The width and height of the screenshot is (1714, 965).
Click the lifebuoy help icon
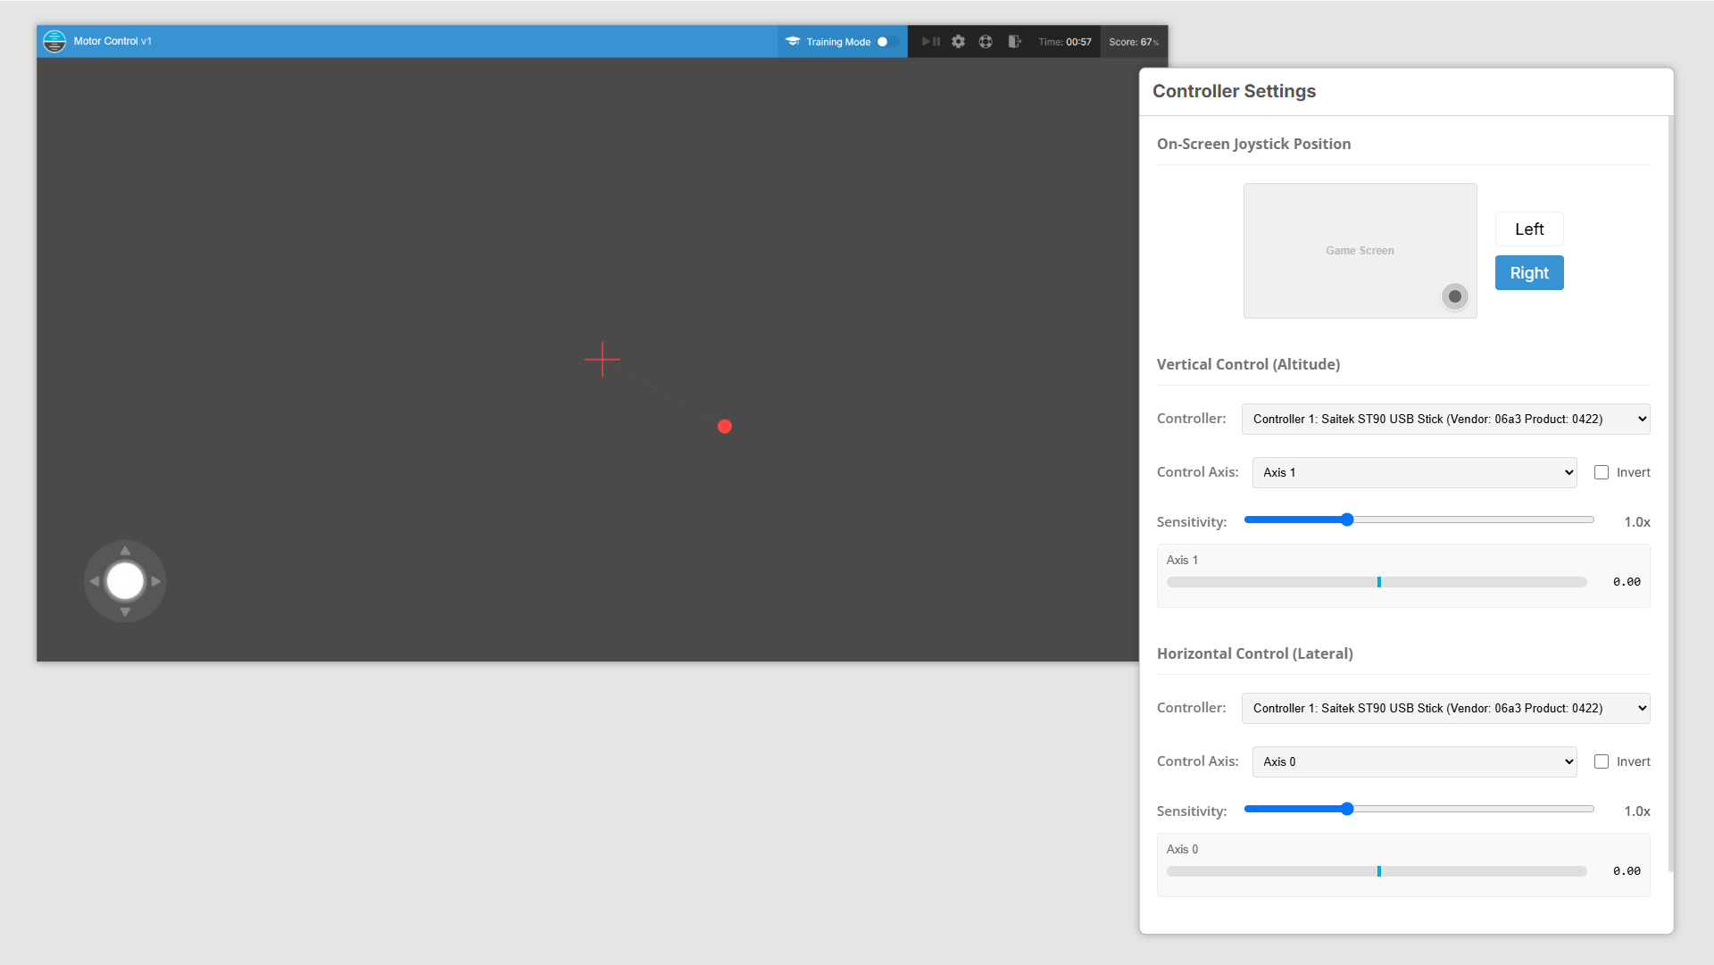point(986,42)
